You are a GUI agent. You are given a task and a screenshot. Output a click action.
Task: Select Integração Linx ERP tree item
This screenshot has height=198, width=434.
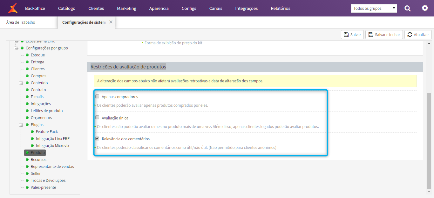pos(53,139)
